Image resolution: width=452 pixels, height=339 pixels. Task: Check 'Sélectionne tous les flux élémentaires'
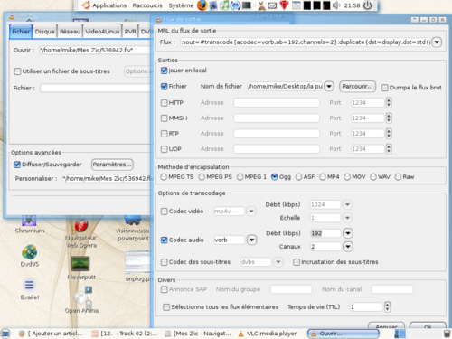pyautogui.click(x=166, y=307)
